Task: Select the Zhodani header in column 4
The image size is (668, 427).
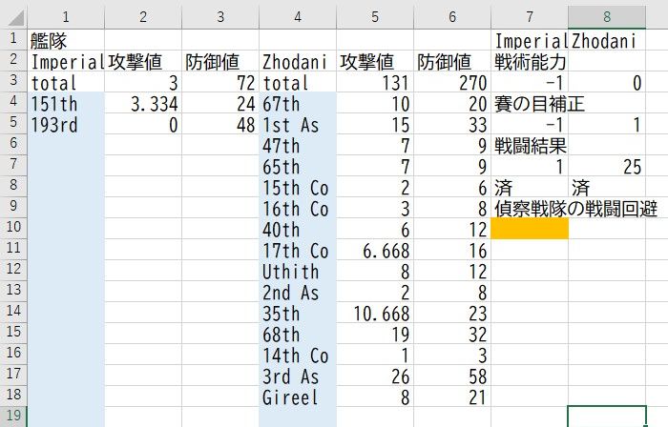Action: coord(298,62)
